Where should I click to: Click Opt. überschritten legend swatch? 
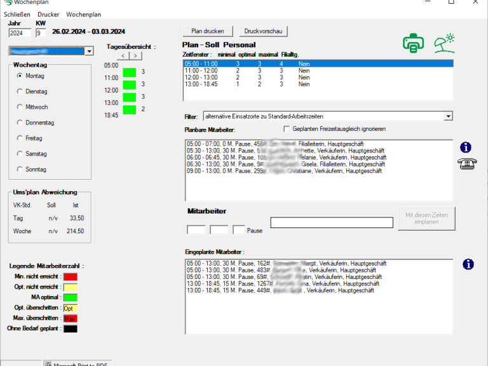point(71,308)
